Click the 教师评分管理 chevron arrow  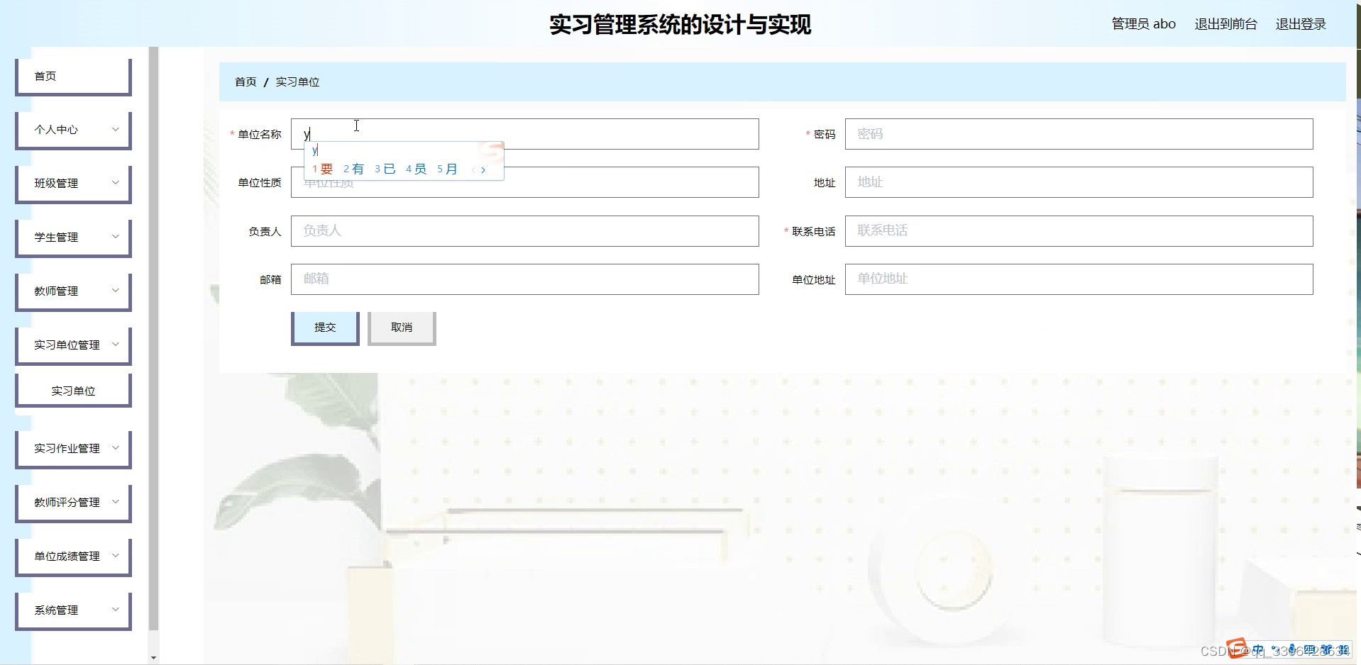pyautogui.click(x=116, y=502)
